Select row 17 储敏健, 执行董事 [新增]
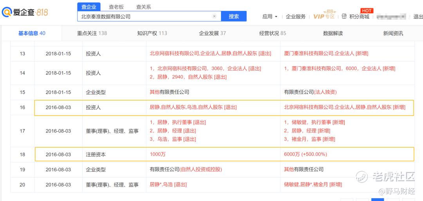 click(x=315, y=122)
